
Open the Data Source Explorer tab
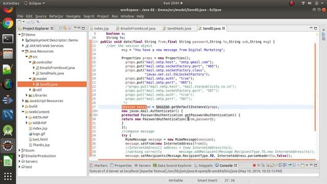172,166
